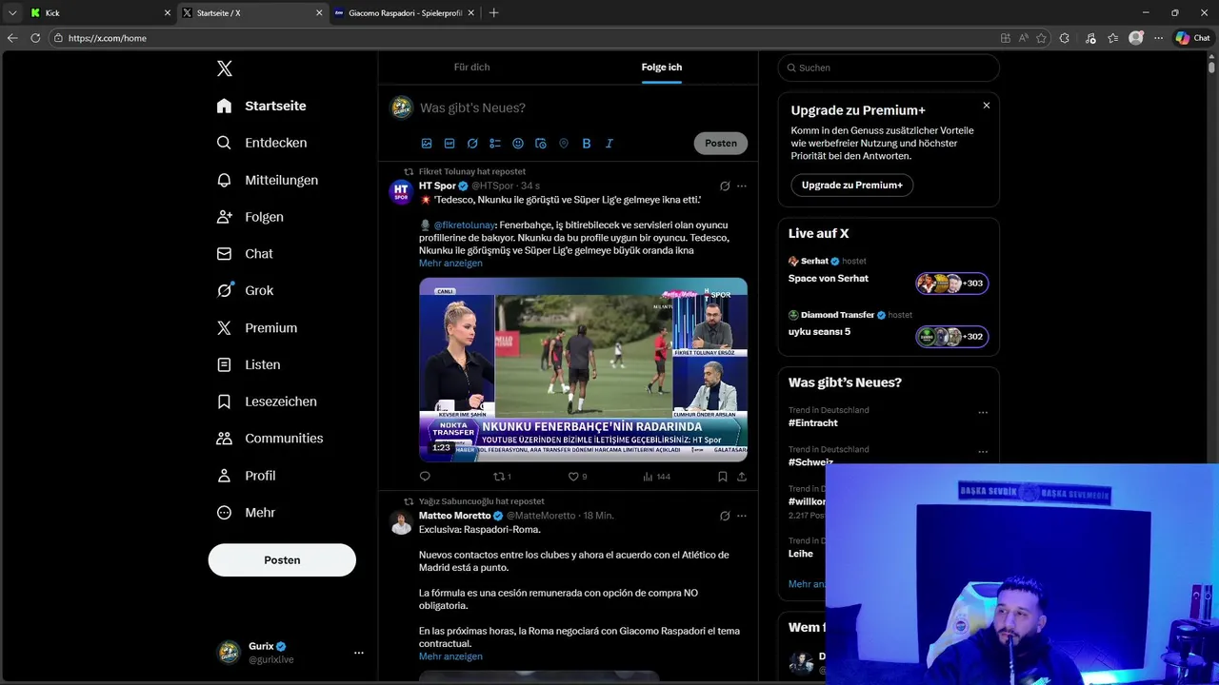Viewport: 1219px width, 685px height.
Task: Expand Matteo Moretto post with Mehr anzeigen
Action: (x=450, y=656)
